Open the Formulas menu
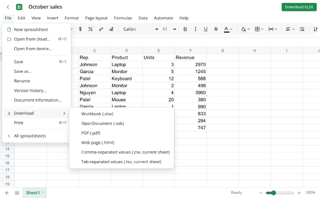 coord(123,18)
